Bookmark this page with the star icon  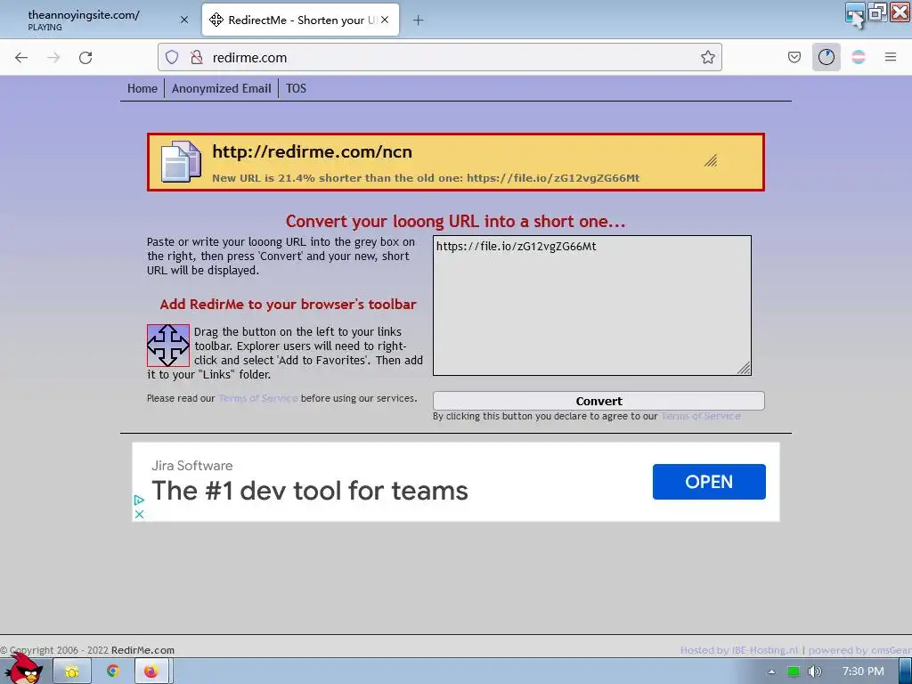tap(707, 57)
